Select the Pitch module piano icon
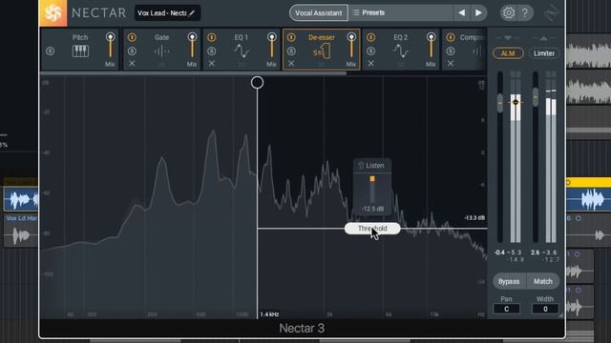The width and height of the screenshot is (611, 343). pos(80,50)
